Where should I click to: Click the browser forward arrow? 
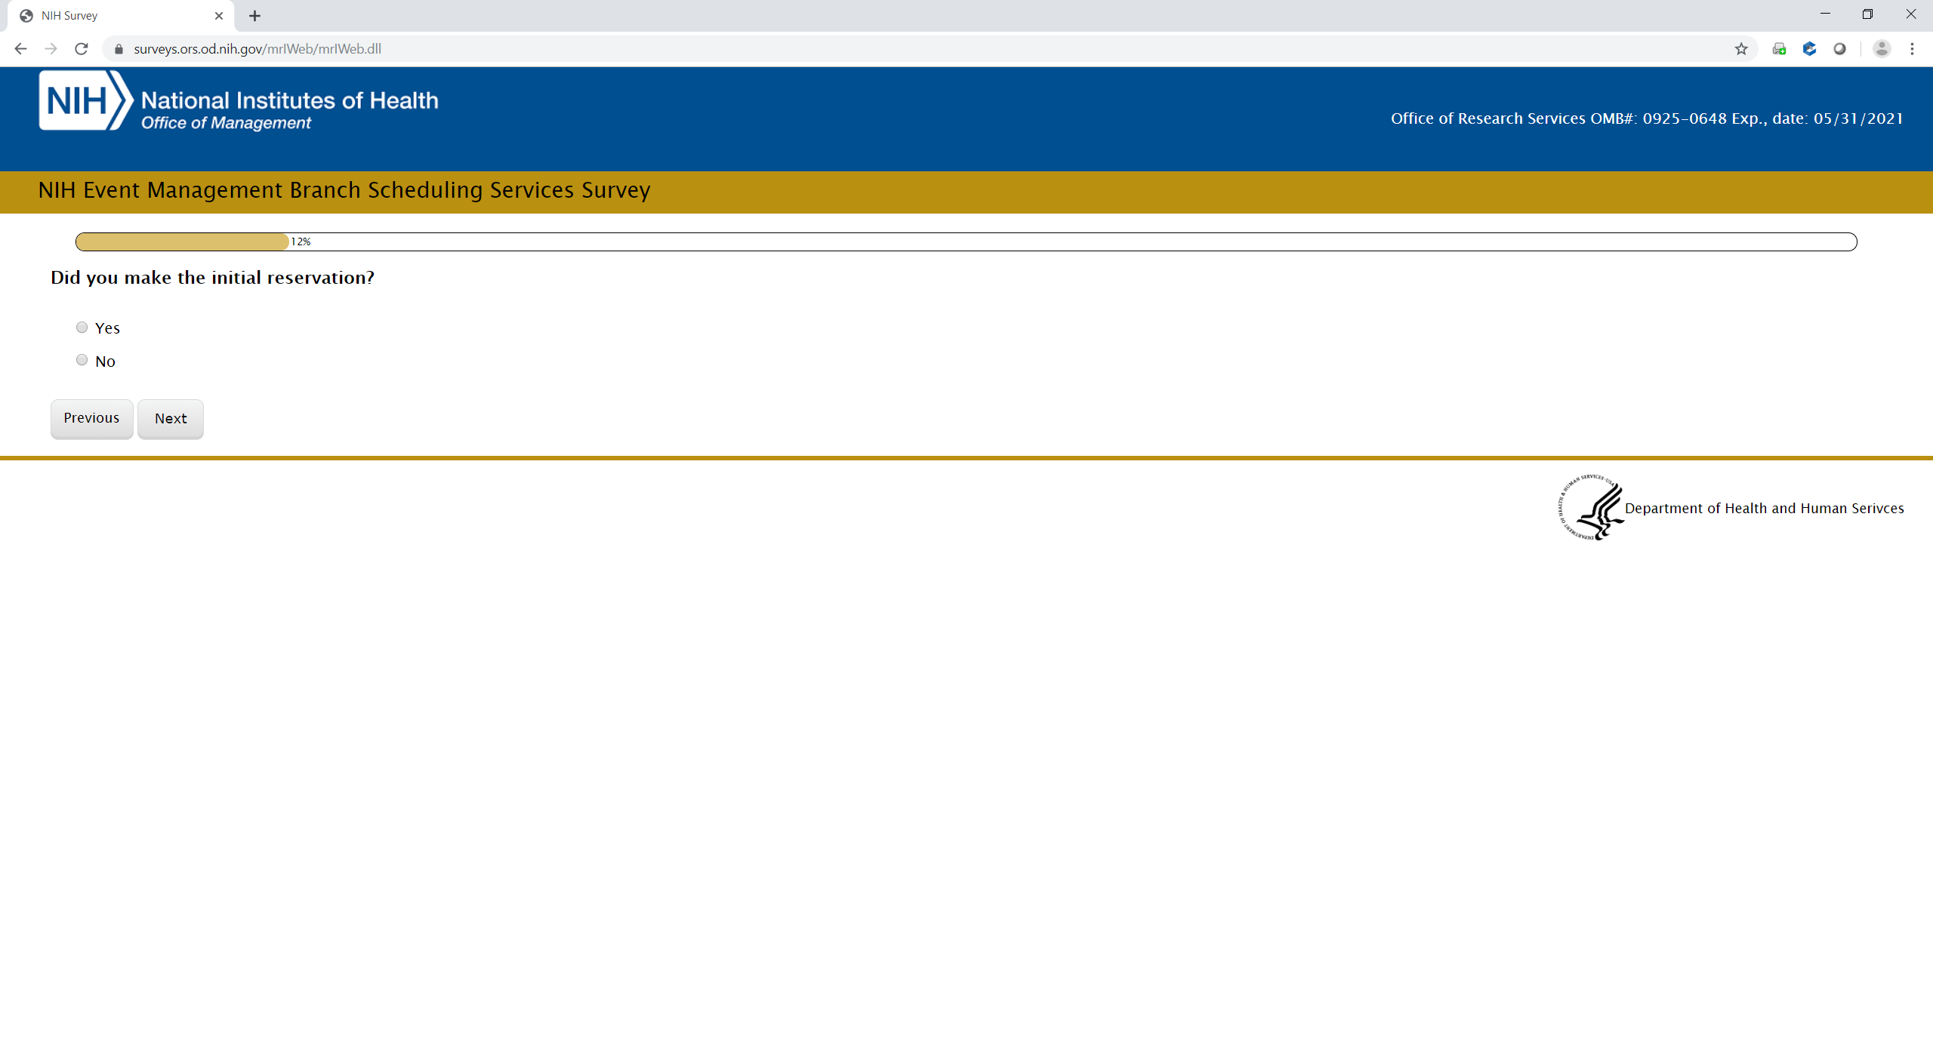(51, 49)
